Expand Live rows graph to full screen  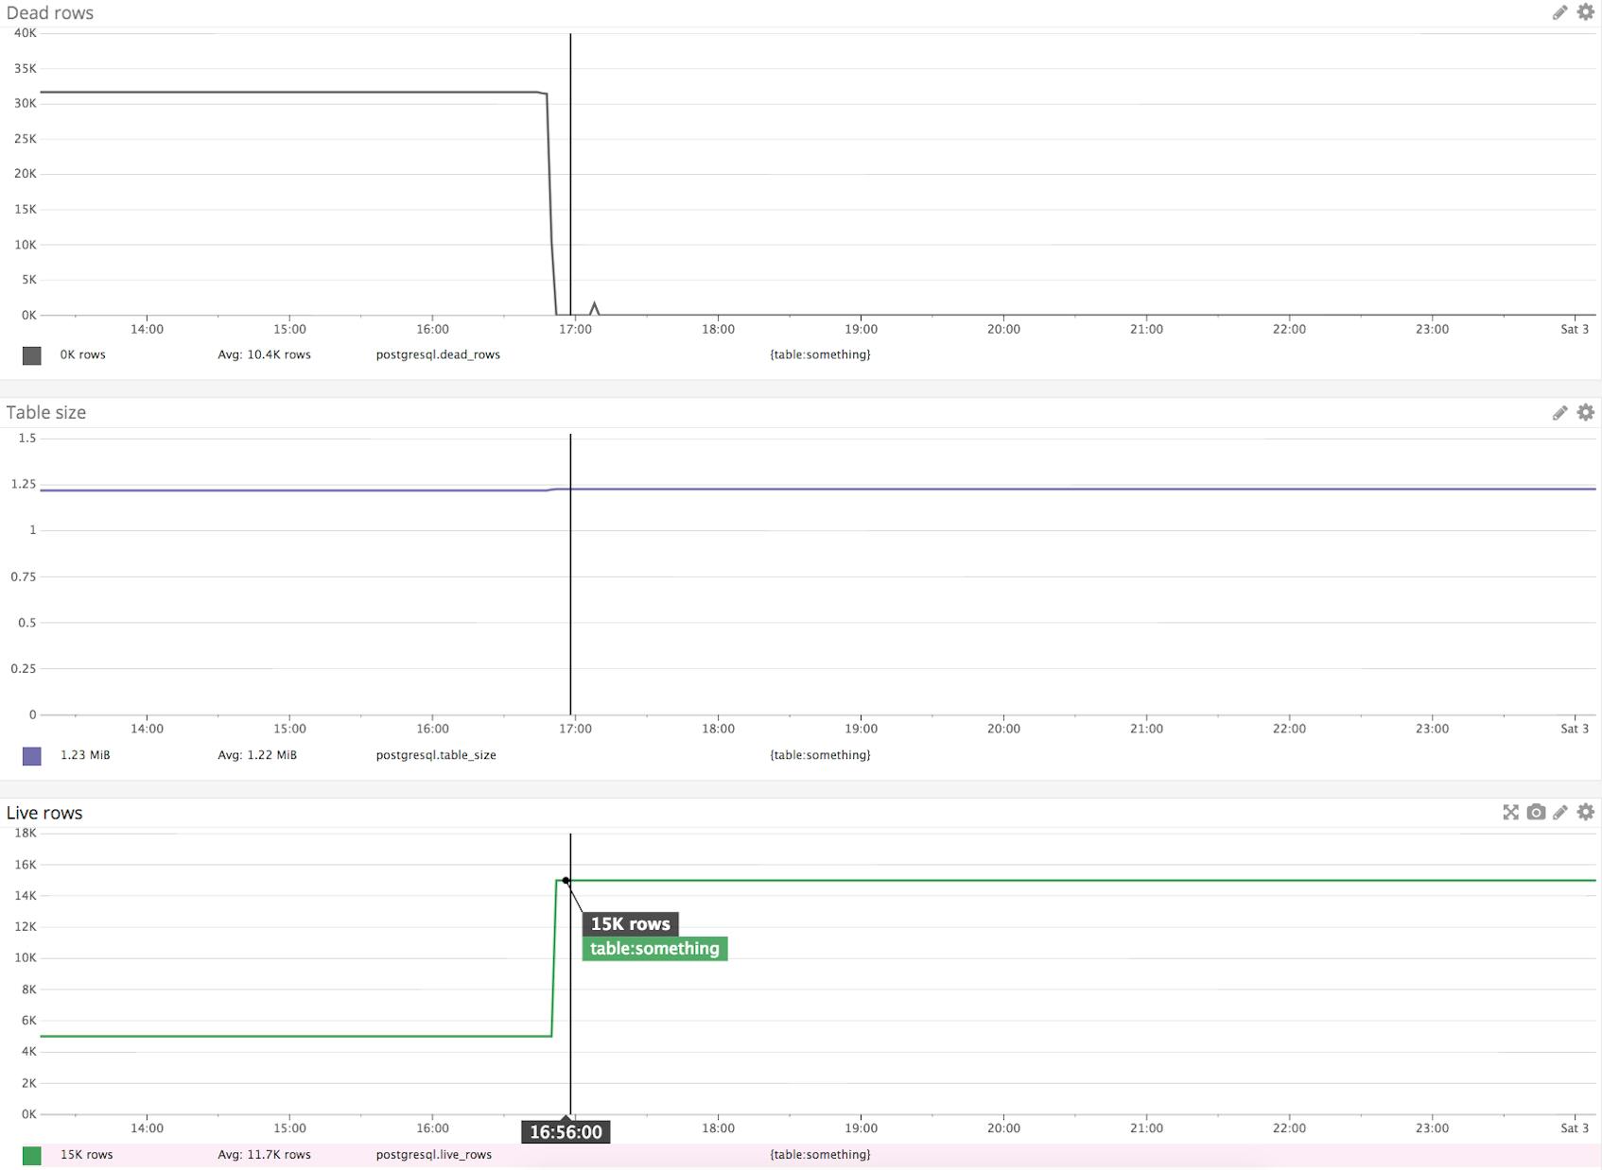pos(1510,813)
